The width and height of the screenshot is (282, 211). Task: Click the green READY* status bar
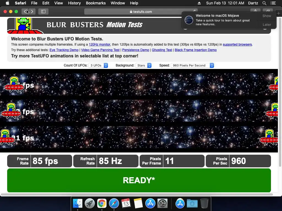click(139, 180)
